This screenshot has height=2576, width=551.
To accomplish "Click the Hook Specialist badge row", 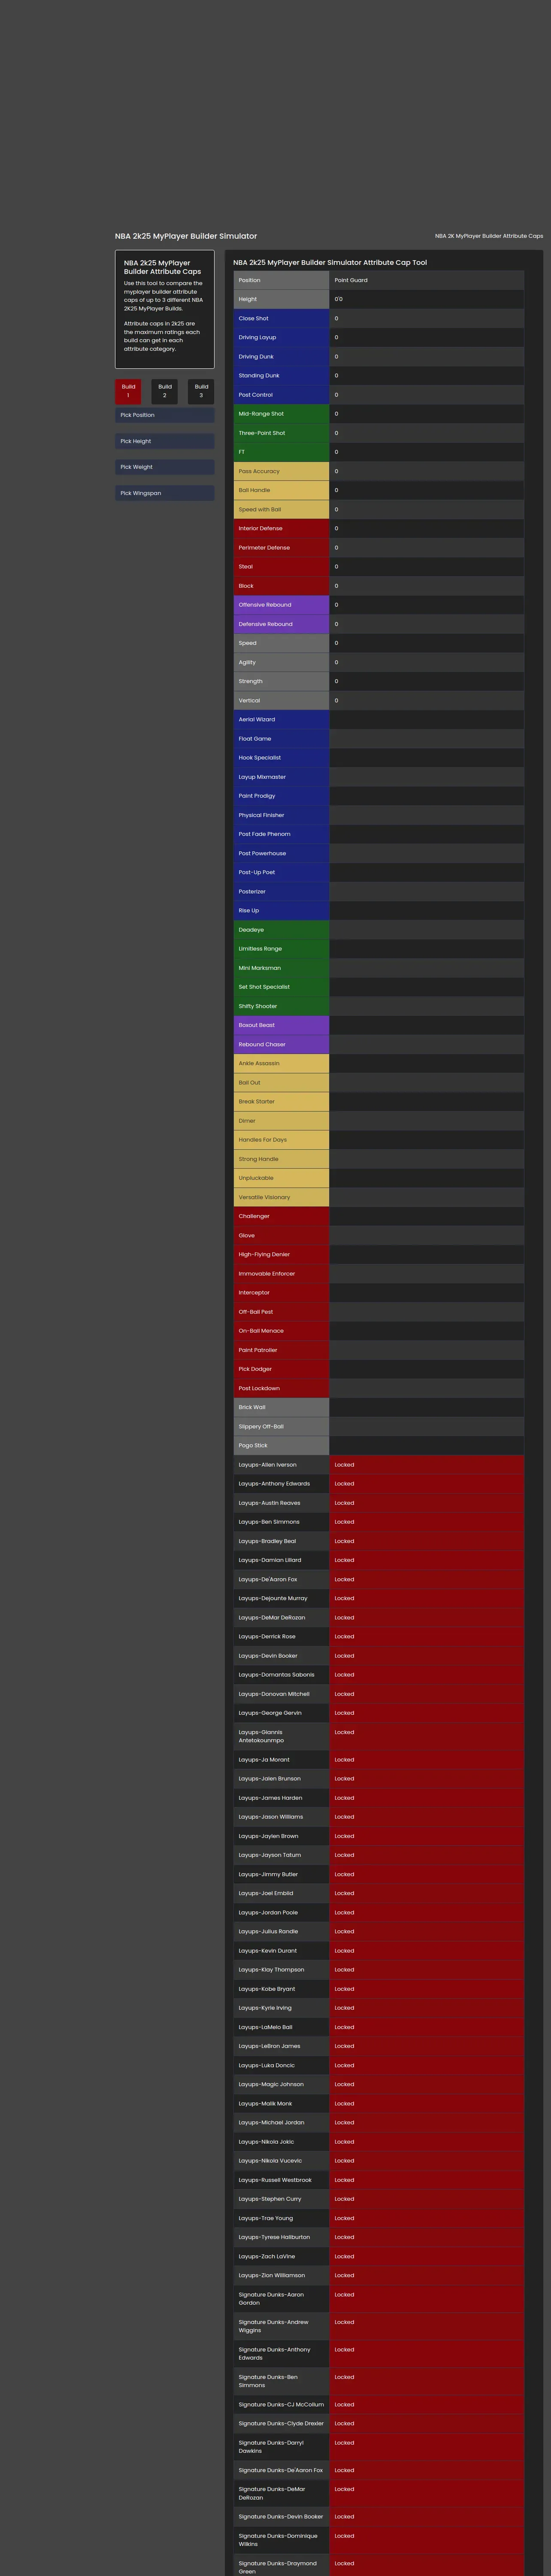I will (379, 758).
